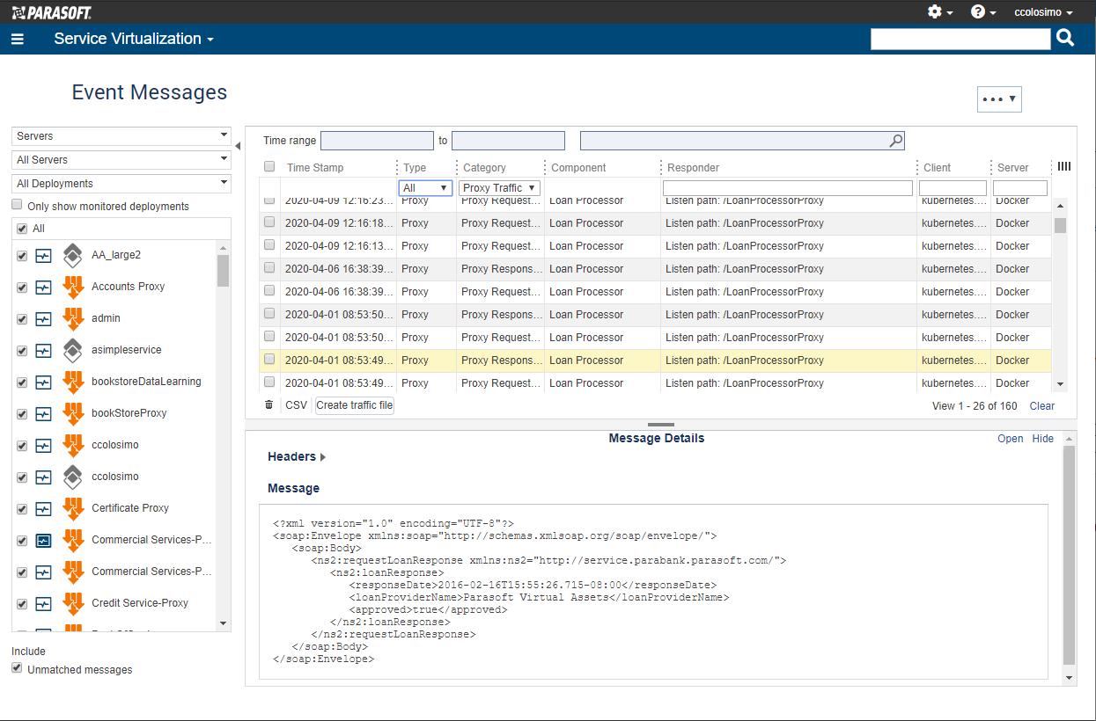
Task: Check the row 2020-04-06 16:38:39 Proxy Response
Action: pyautogui.click(x=269, y=267)
